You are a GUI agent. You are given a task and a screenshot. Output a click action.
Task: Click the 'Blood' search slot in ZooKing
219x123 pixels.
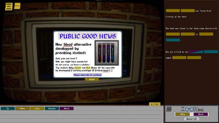201,114
